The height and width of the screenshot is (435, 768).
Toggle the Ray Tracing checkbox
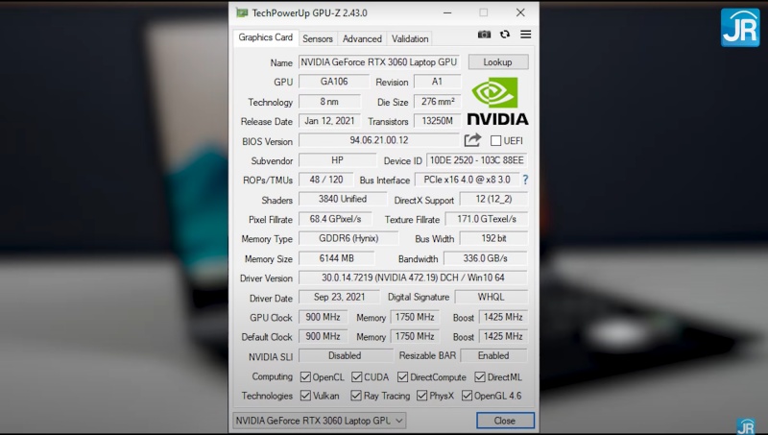[x=356, y=396]
